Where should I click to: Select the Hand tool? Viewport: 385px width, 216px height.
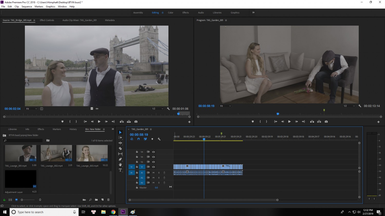point(120,165)
